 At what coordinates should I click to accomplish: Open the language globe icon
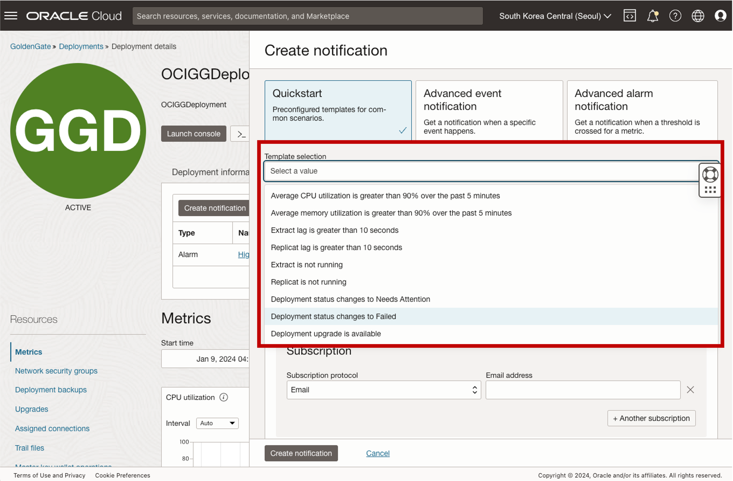[698, 16]
